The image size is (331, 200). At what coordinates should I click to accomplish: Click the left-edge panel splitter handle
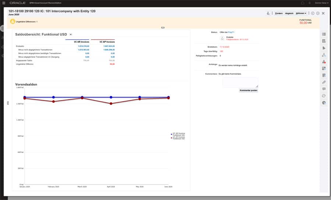(x=8, y=103)
